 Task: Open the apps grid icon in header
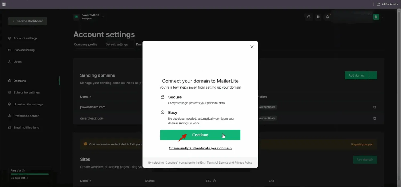318,17
